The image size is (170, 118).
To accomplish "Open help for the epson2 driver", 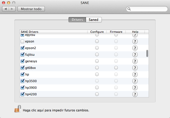I will click(135, 48).
